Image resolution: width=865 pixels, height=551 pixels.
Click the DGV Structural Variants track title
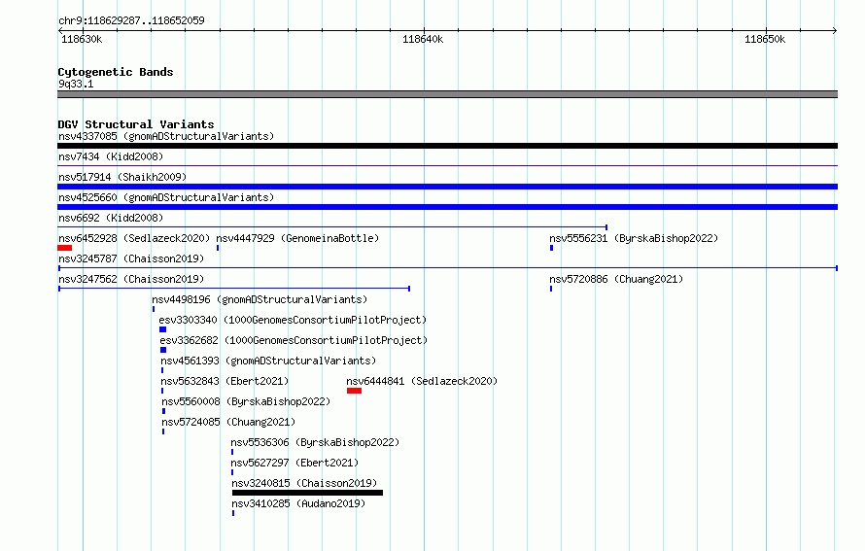pyautogui.click(x=136, y=124)
